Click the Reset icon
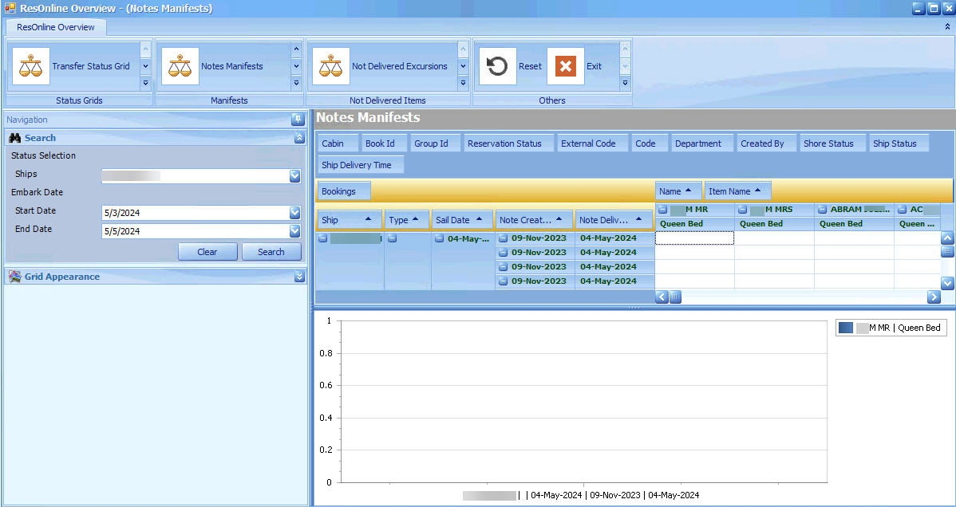This screenshot has width=956, height=507. click(x=497, y=66)
